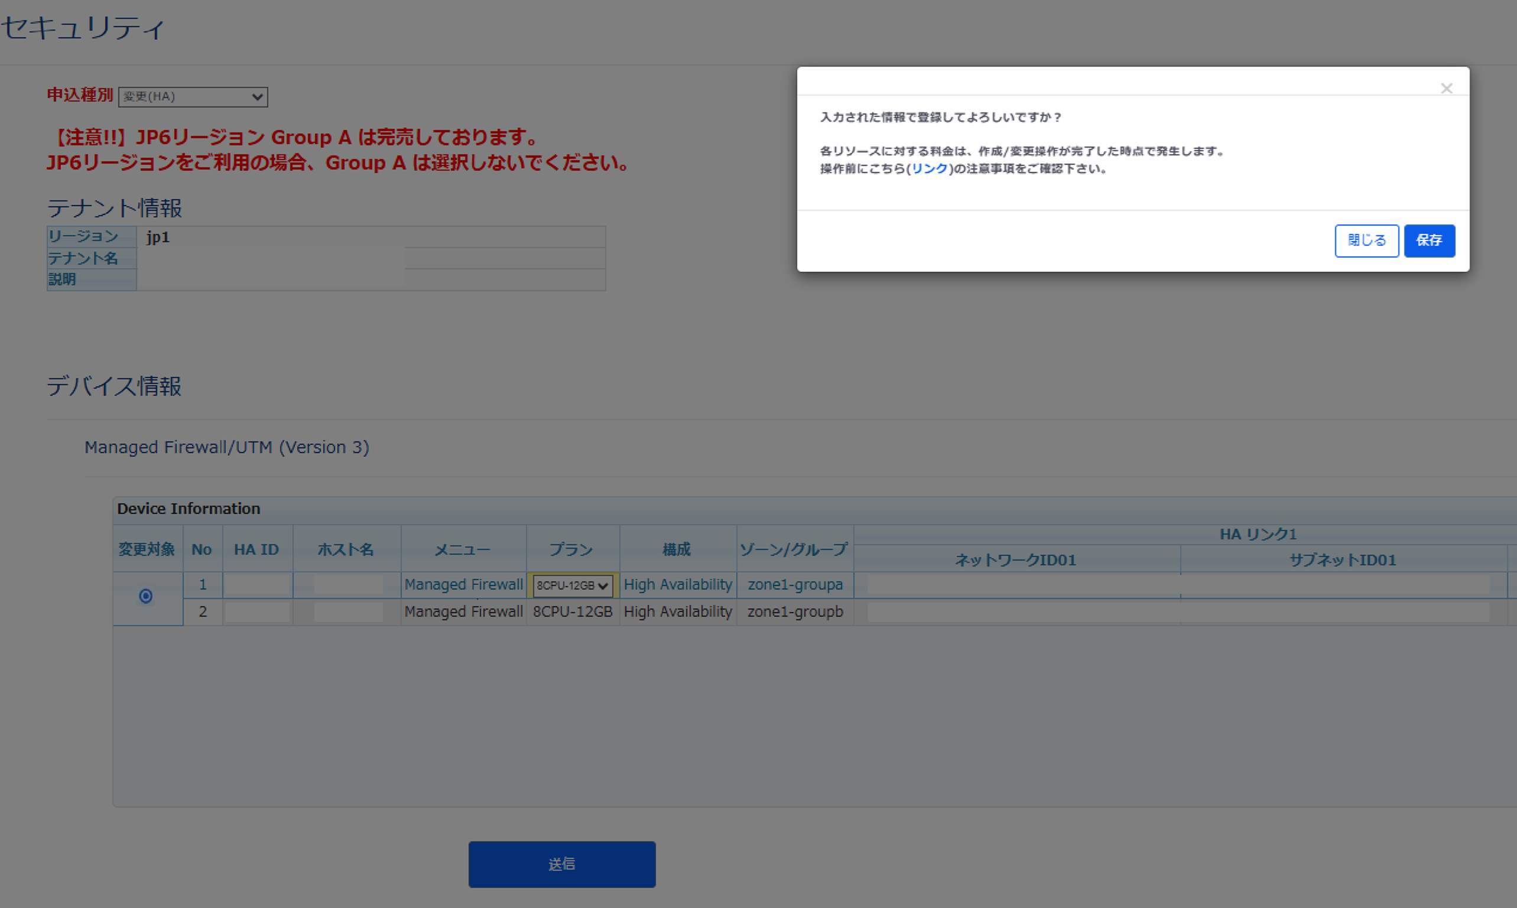
Task: Click the サブネットID01 column header
Action: pos(1343,560)
